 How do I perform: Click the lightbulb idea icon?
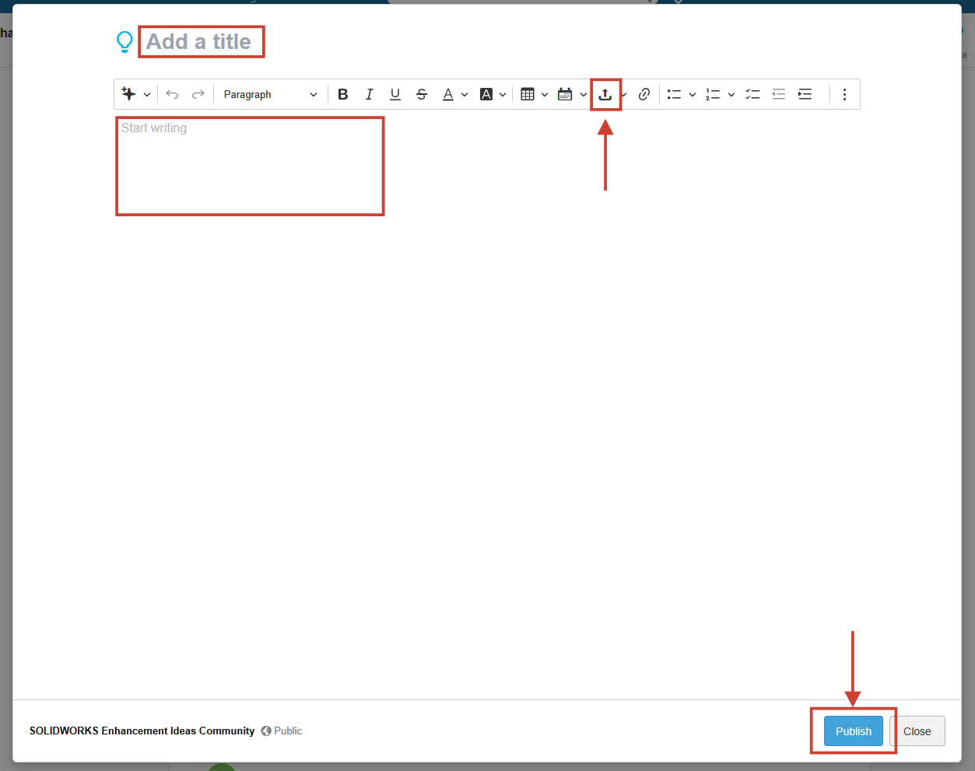pos(125,41)
